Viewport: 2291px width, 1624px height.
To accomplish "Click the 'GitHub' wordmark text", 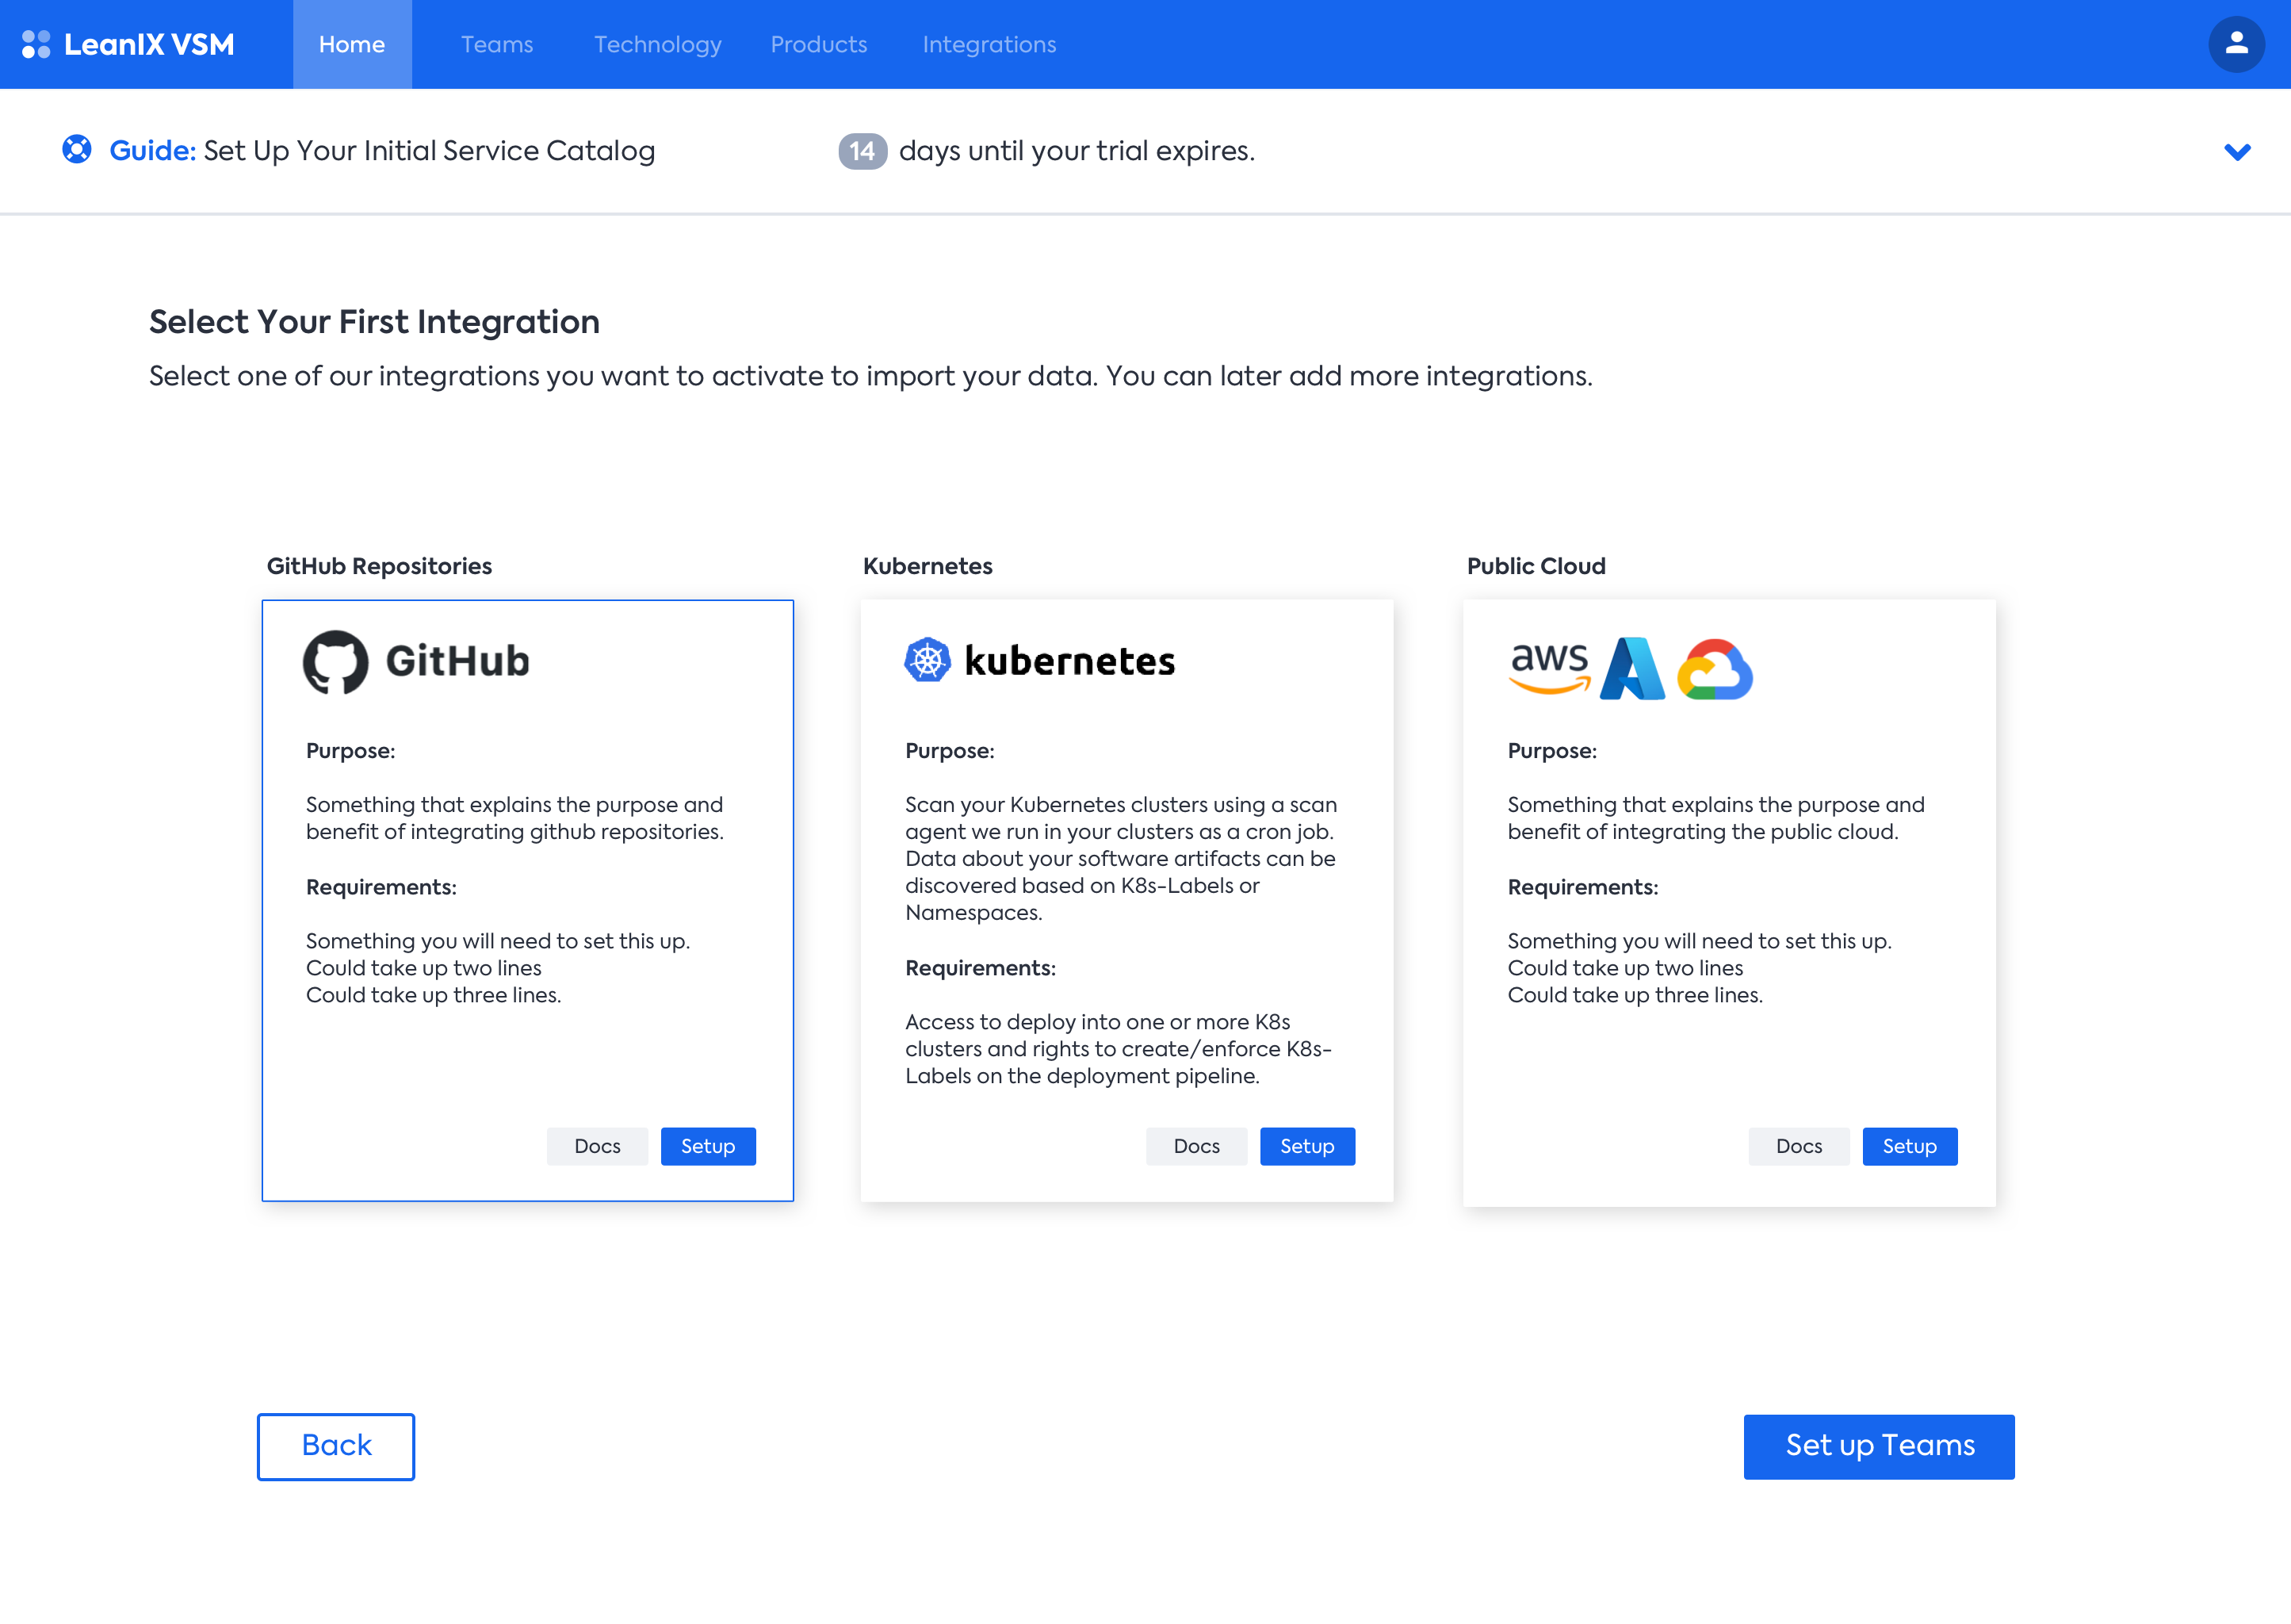I will click(457, 661).
